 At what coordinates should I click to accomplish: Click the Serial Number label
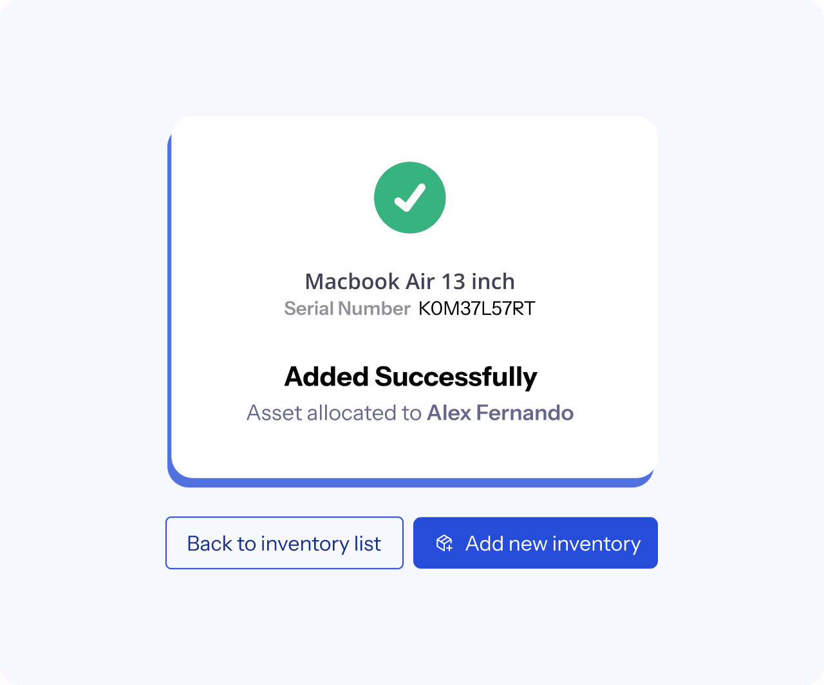[347, 309]
